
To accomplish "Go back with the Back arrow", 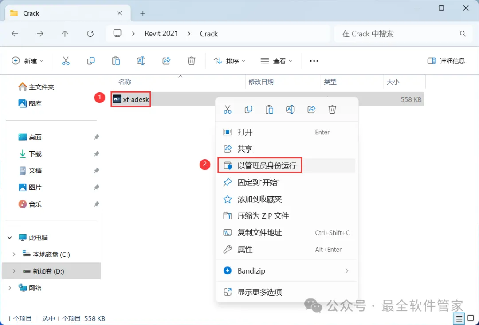I will tap(15, 34).
